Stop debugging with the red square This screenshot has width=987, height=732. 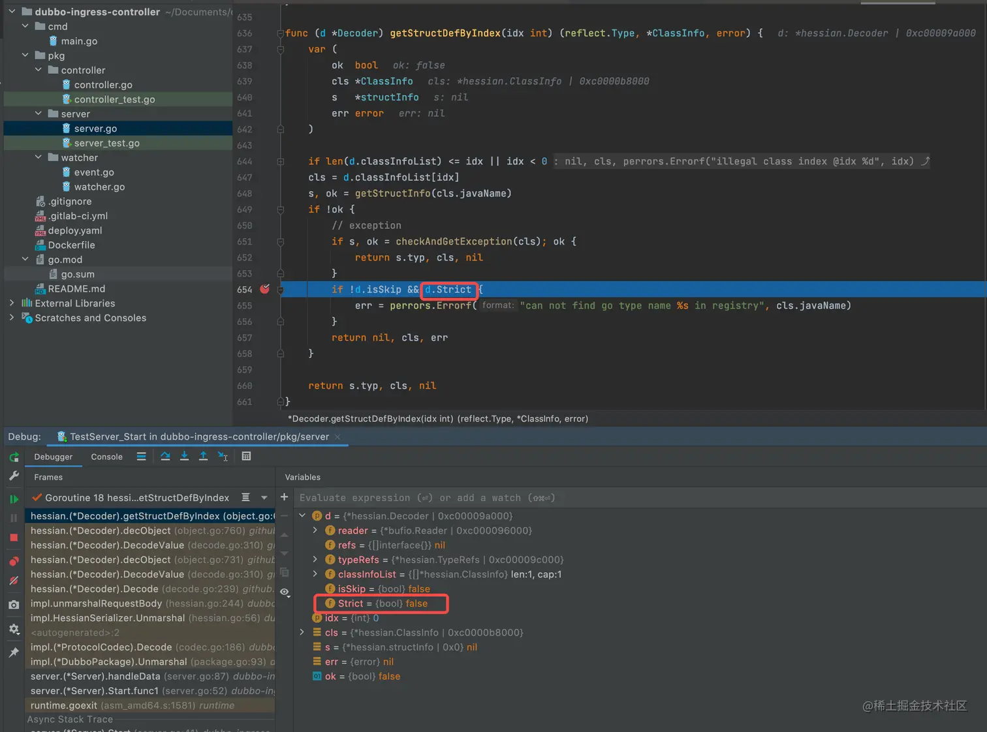coord(14,538)
